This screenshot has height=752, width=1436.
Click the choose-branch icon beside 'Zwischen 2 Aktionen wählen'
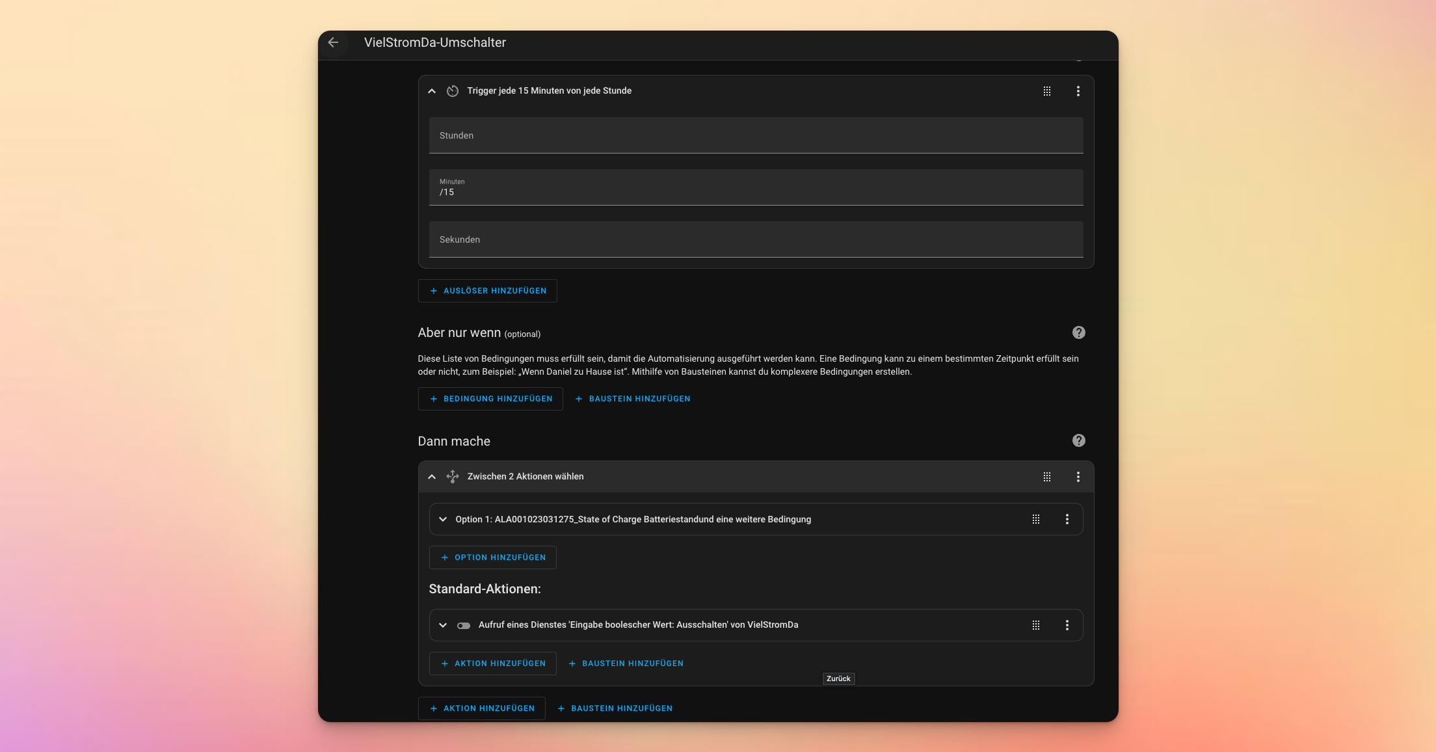tap(453, 477)
